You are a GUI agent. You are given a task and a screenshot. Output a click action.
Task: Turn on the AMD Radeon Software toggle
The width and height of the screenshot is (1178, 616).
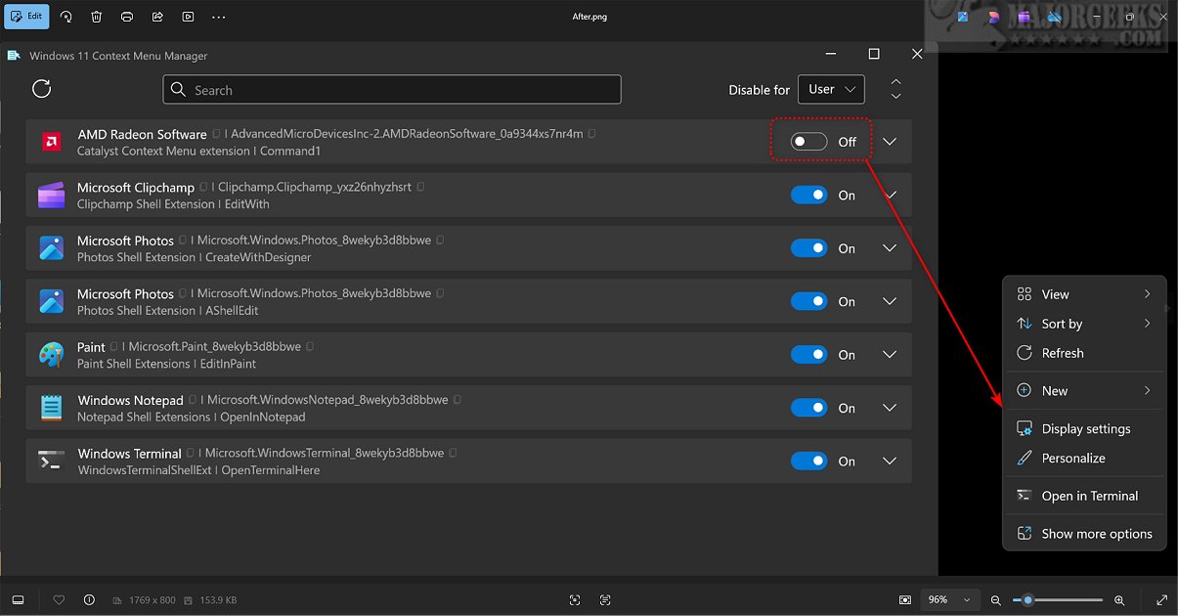tap(808, 142)
